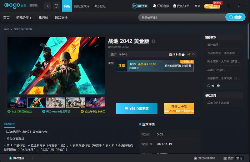The image size is (250, 162).
Task: Open the hamburger menu icon
Action: (228, 6)
